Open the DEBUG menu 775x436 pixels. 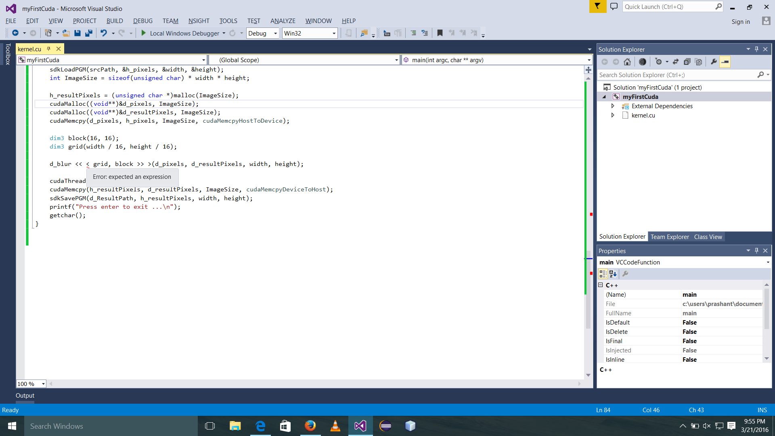(x=143, y=21)
